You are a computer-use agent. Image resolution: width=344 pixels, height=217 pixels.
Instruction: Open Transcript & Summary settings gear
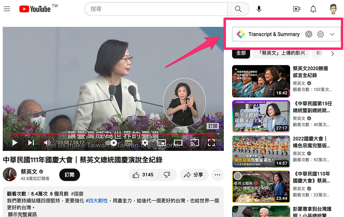(x=320, y=34)
